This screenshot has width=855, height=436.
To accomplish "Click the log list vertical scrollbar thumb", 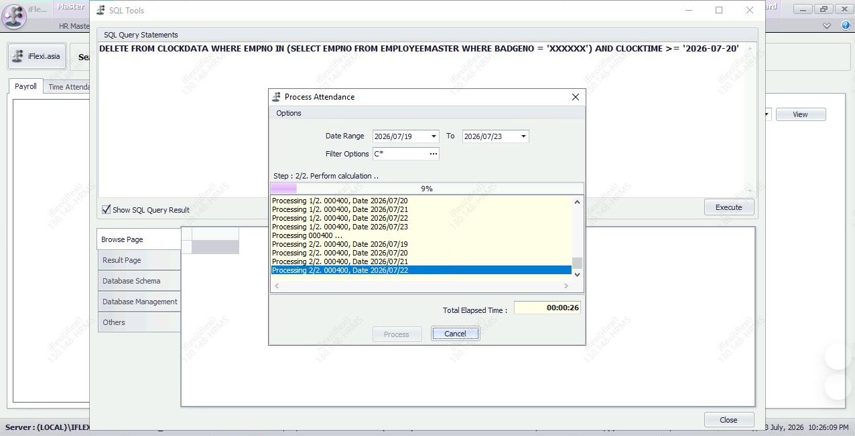I will tap(578, 263).
